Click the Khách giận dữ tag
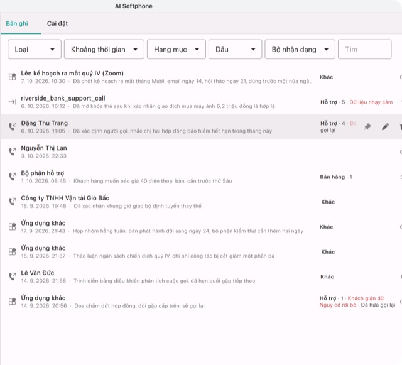The image size is (402, 365). (366, 298)
